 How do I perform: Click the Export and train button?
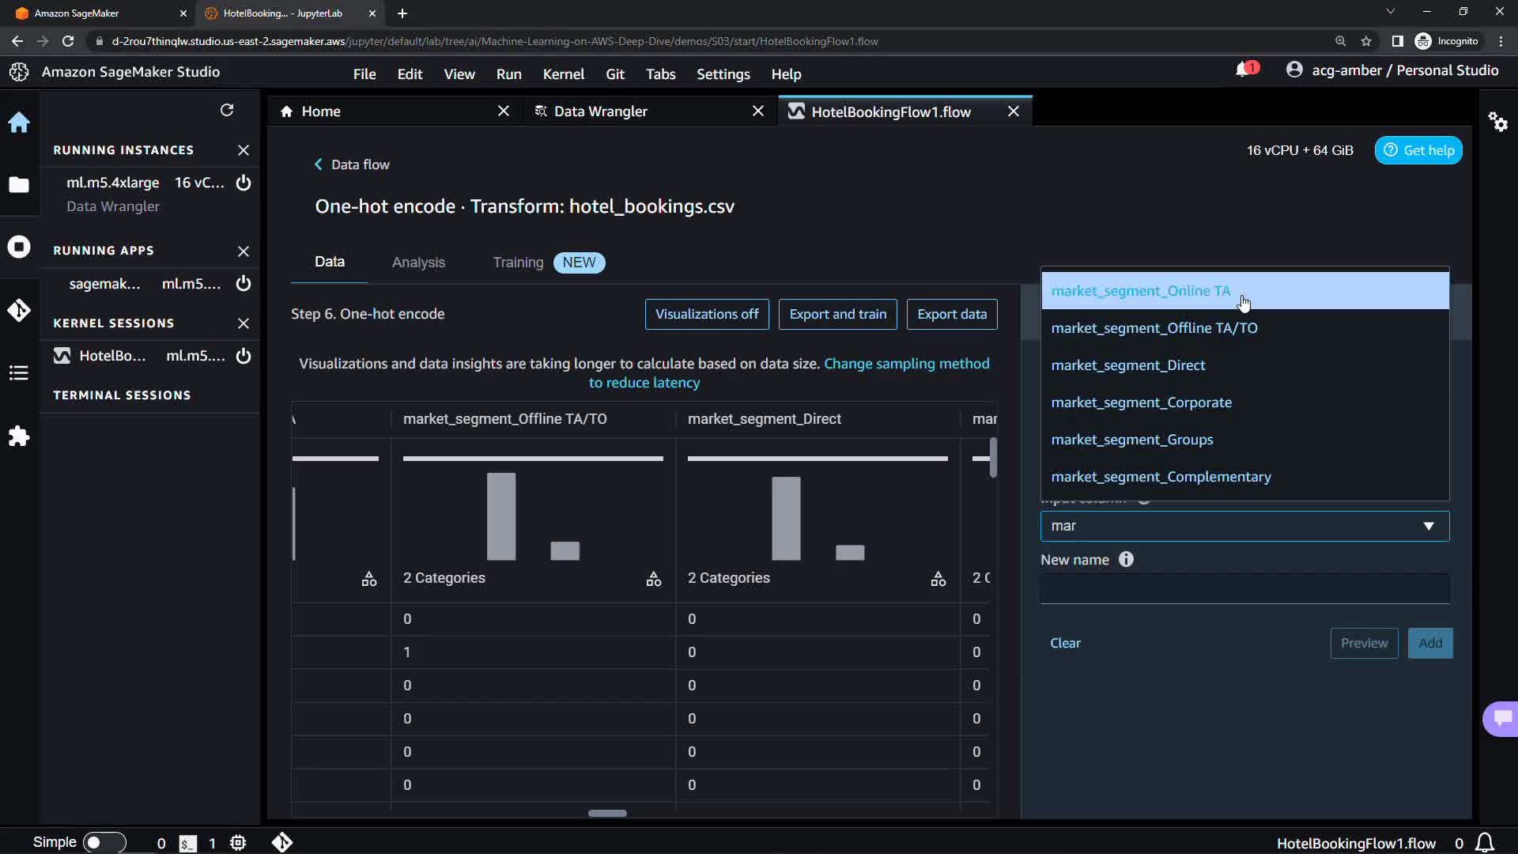pyautogui.click(x=837, y=314)
